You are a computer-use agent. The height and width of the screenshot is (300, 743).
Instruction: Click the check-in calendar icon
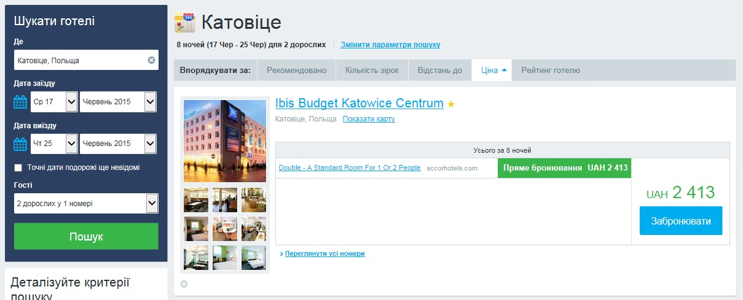pos(20,102)
